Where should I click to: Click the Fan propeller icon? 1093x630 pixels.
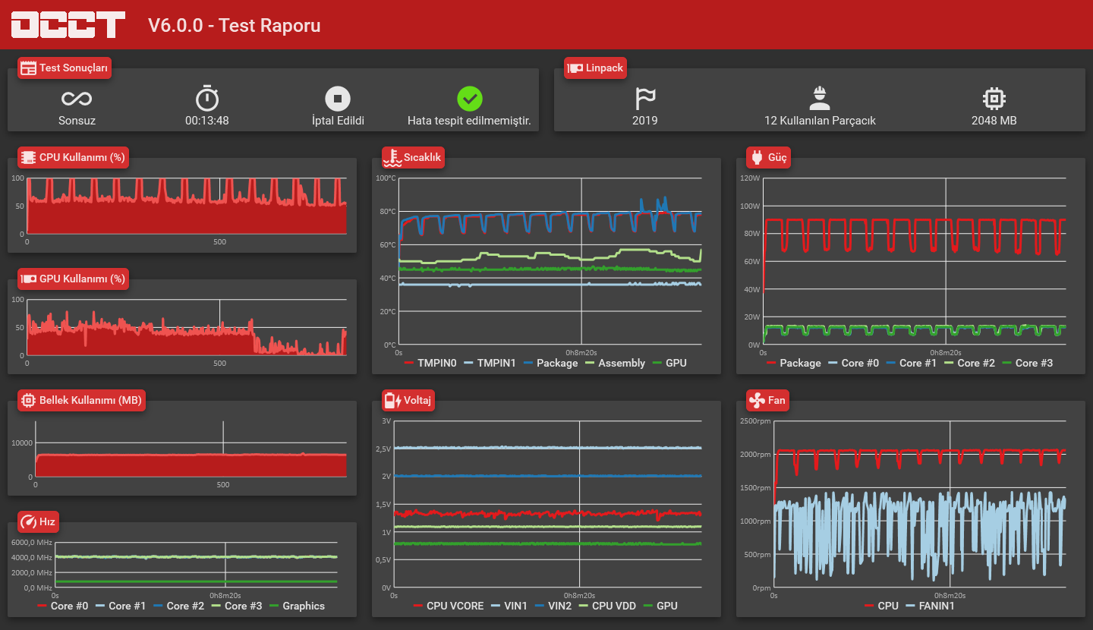tap(757, 400)
